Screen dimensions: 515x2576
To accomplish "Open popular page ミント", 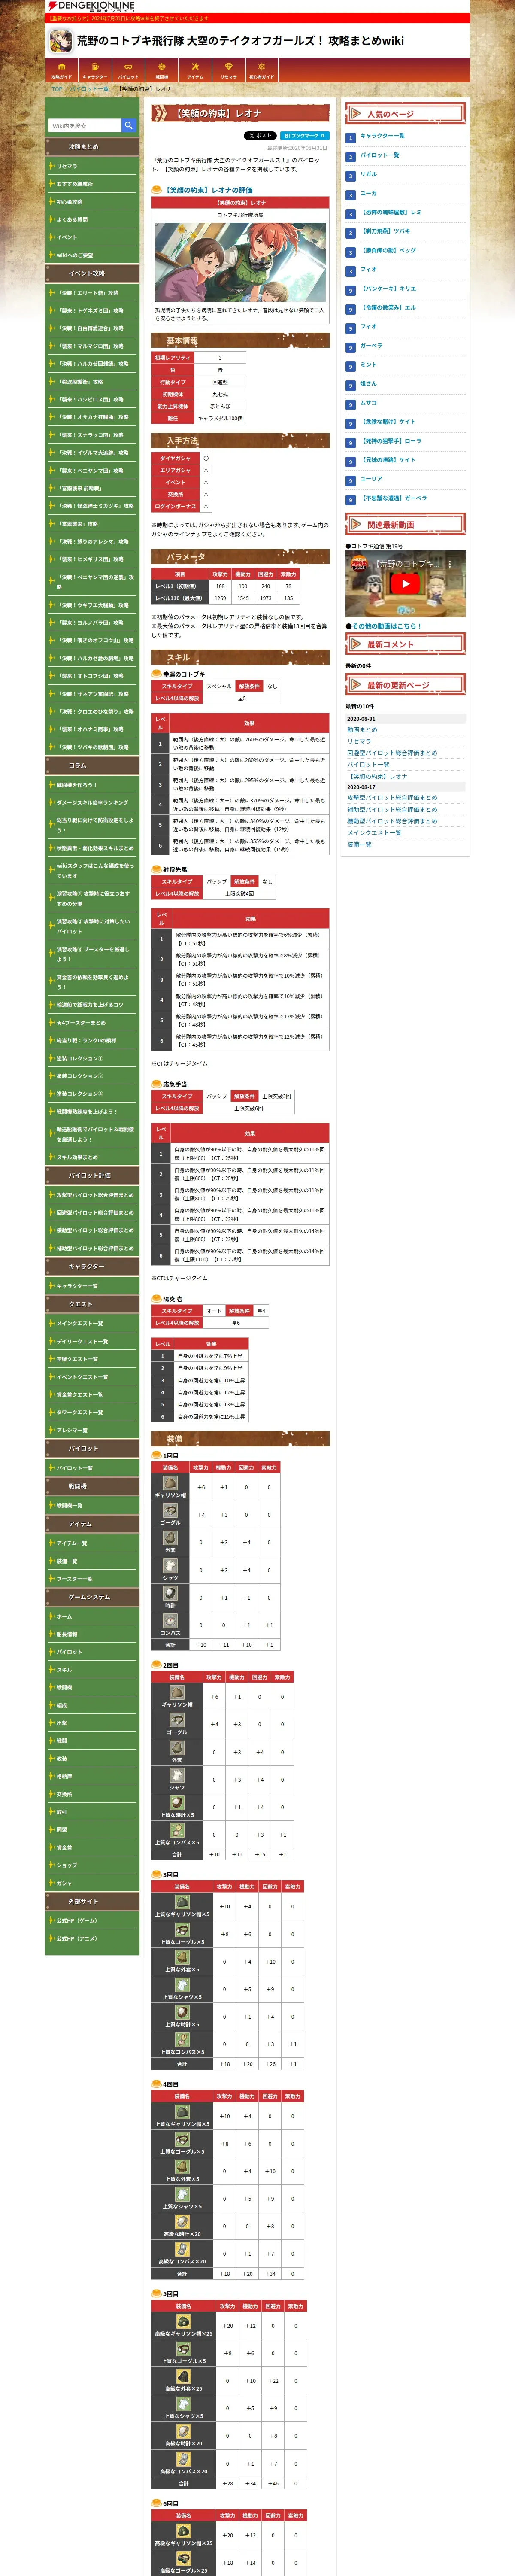I will 369,364.
